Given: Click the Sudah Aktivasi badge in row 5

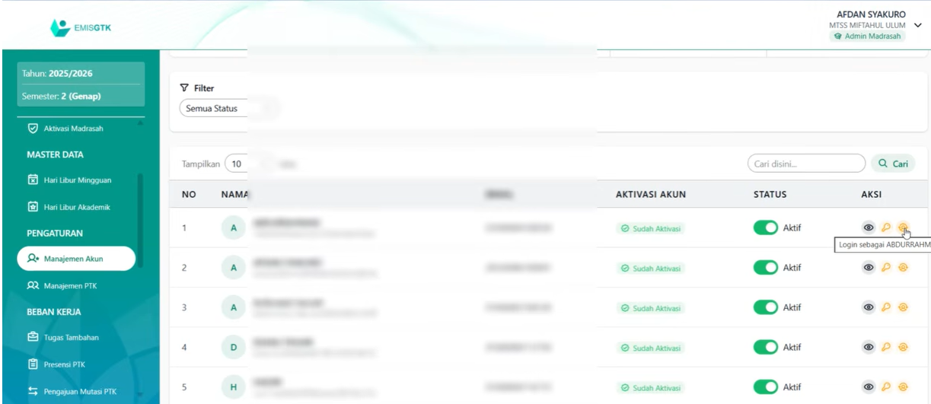Looking at the screenshot, I should tap(650, 389).
